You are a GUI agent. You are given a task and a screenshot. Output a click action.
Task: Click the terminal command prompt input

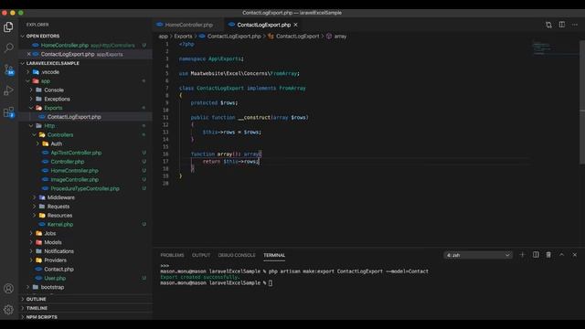(x=271, y=282)
